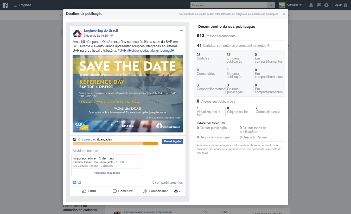
Task: Click the 0 Denunciar como spam entry
Action: pos(215,137)
